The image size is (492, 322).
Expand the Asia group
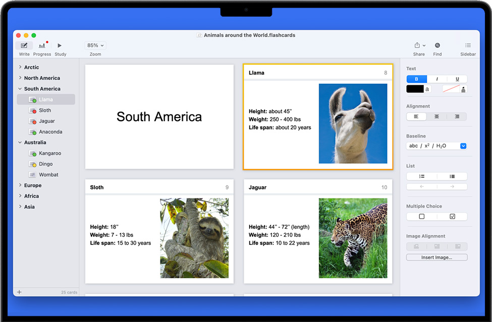coord(20,206)
